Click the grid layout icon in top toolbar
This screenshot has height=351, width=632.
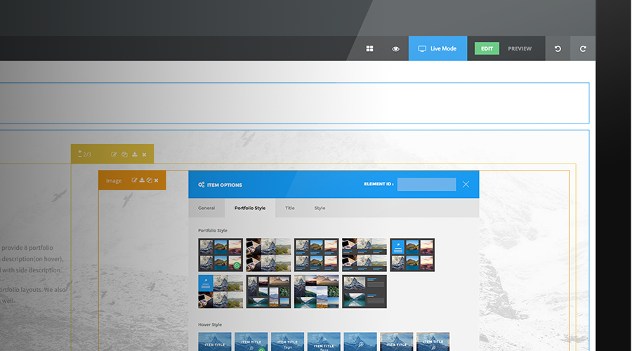pyautogui.click(x=370, y=48)
